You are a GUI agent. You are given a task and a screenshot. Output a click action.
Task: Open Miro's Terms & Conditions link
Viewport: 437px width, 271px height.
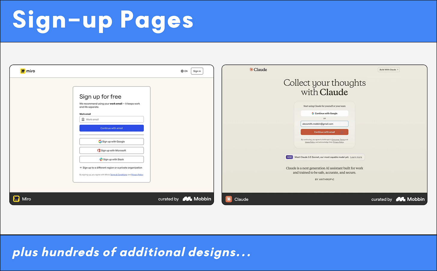[119, 175]
